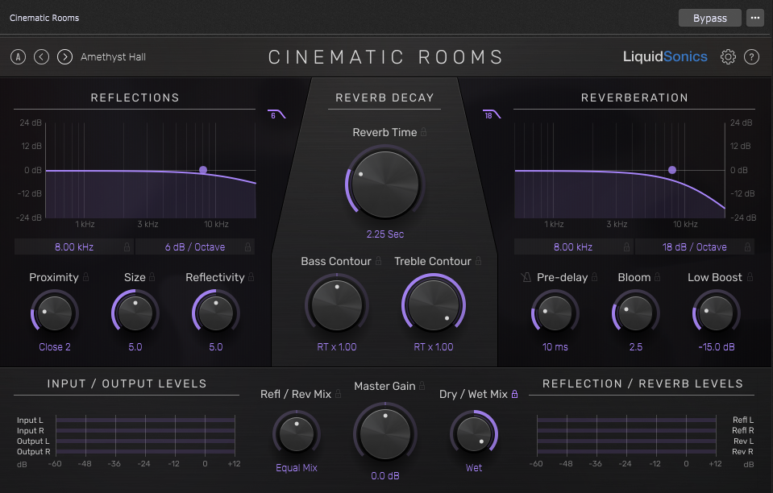Toggle the Bloom lock icon
This screenshot has width=773, height=493.
(658, 277)
